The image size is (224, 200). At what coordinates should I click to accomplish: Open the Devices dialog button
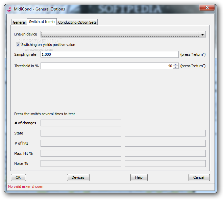pos(78,177)
